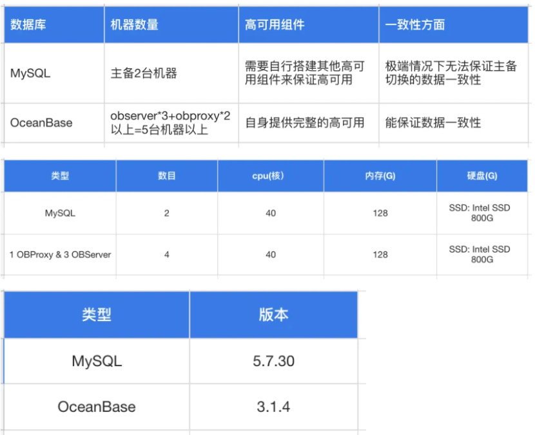Select the OceanBase cell in the 数据库 column
This screenshot has height=435, width=535.
(54, 123)
